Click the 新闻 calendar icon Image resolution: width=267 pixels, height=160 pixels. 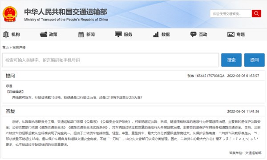pos(81,35)
